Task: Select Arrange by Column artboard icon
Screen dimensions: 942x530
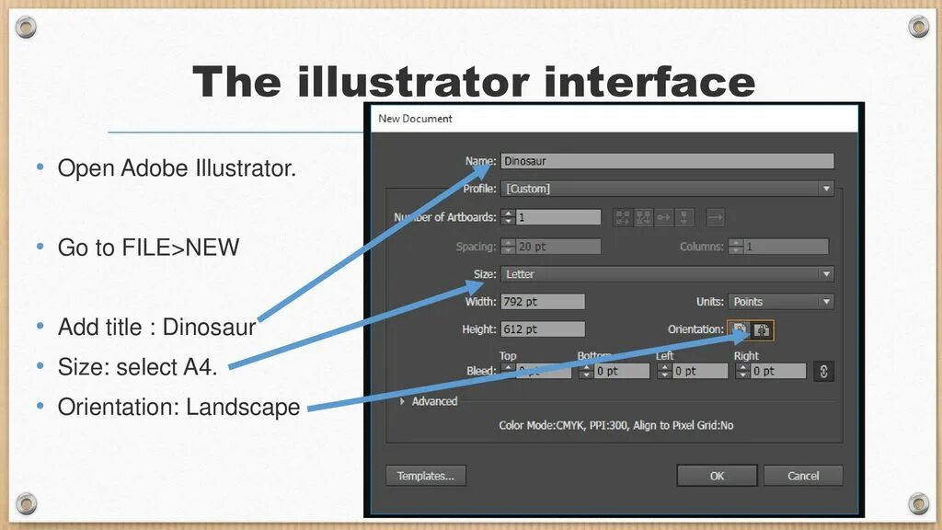Action: (684, 217)
